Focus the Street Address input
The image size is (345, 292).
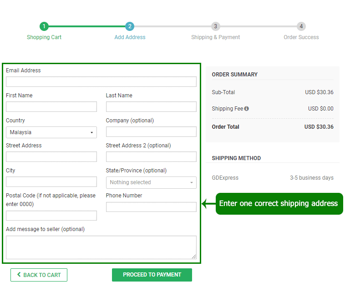tap(51, 156)
